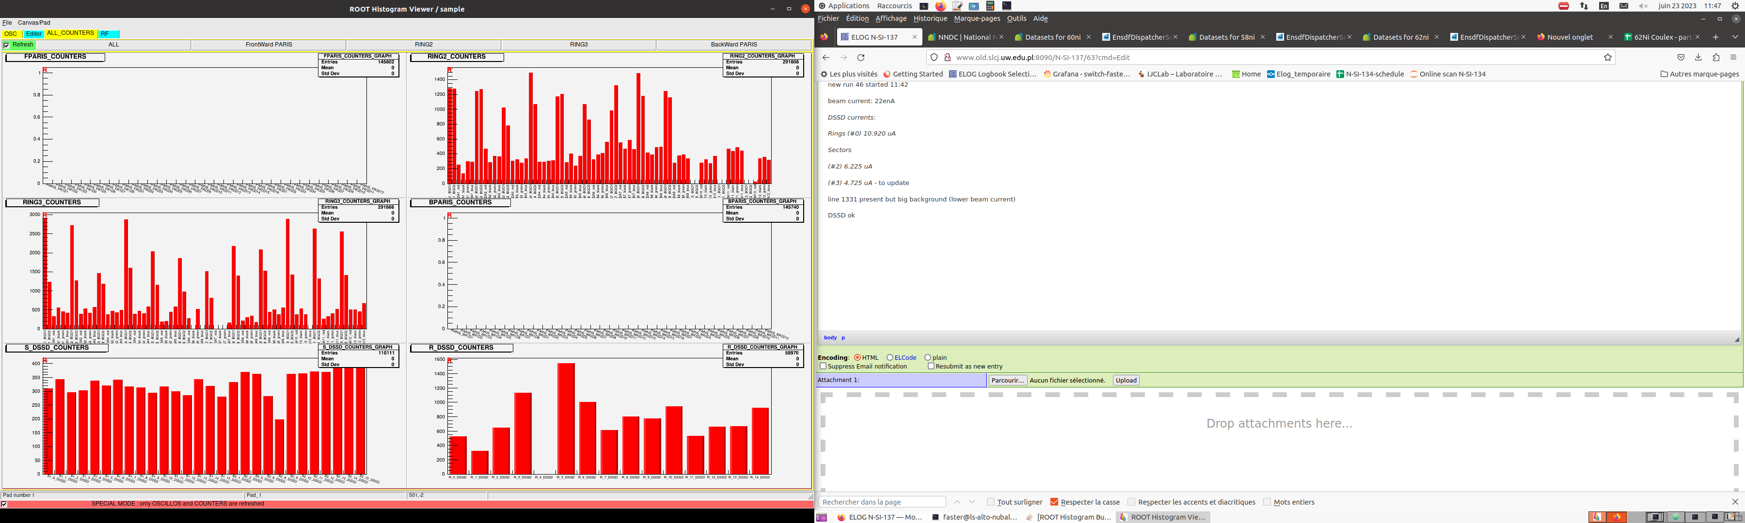
Task: Toggle Respecter la casse option
Action: tap(1054, 502)
